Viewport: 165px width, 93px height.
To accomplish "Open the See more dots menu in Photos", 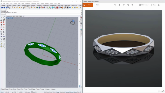I will point(163,5).
